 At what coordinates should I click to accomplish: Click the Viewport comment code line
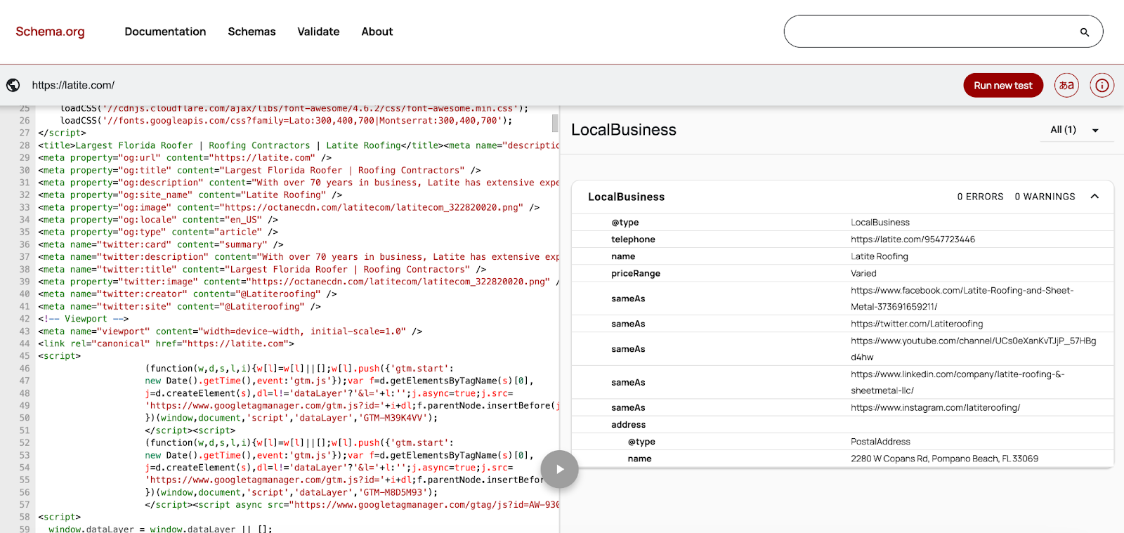click(x=84, y=319)
